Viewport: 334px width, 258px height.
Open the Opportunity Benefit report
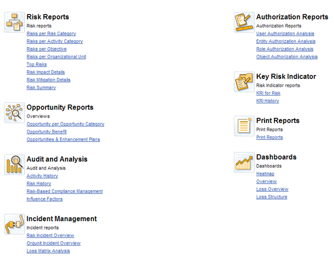(47, 132)
